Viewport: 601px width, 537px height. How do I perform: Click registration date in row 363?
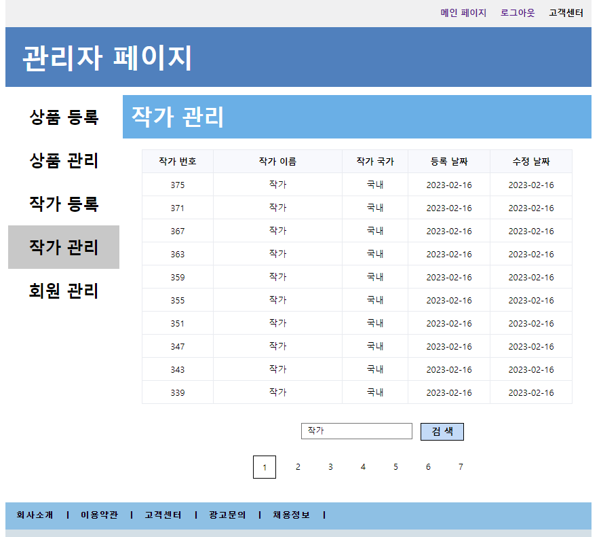(x=449, y=254)
